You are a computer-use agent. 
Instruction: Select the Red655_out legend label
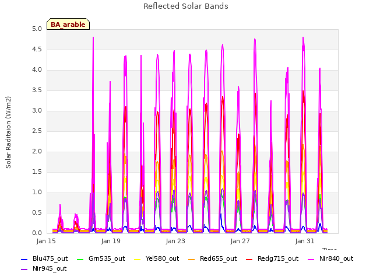pyautogui.click(x=219, y=259)
